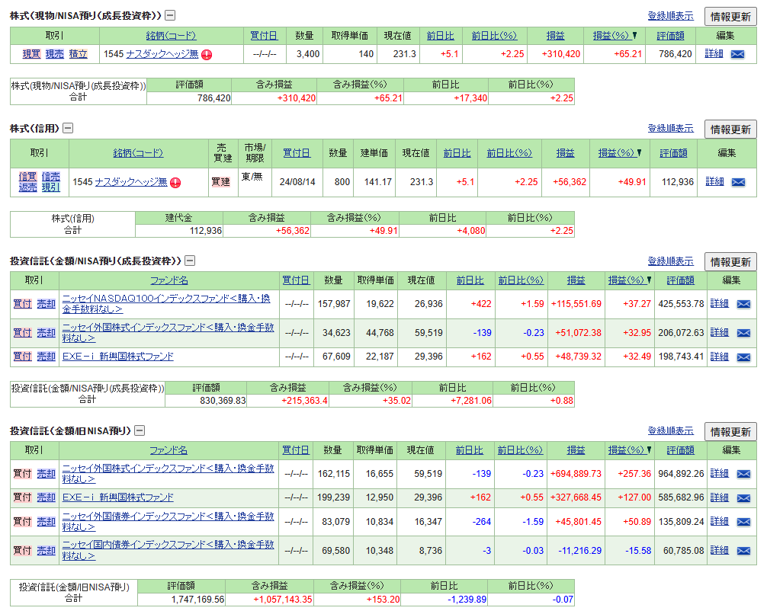Collapse the 投資信託(金額/旧NISA預り) section
This screenshot has width=767, height=611.
pyautogui.click(x=140, y=430)
